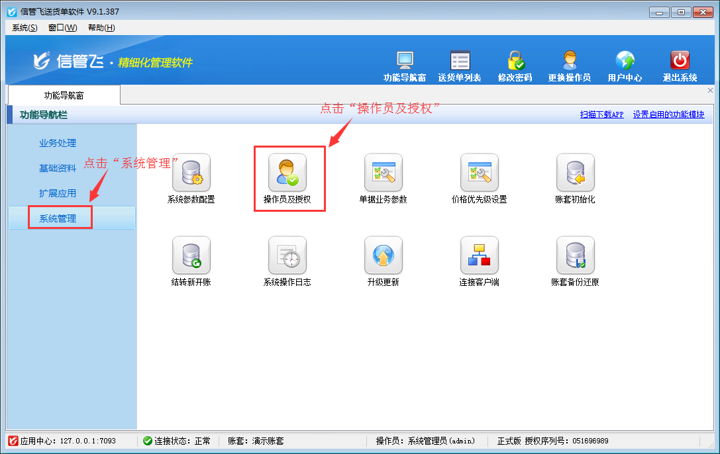View 系统操作日志 icon
720x454 pixels.
(287, 255)
